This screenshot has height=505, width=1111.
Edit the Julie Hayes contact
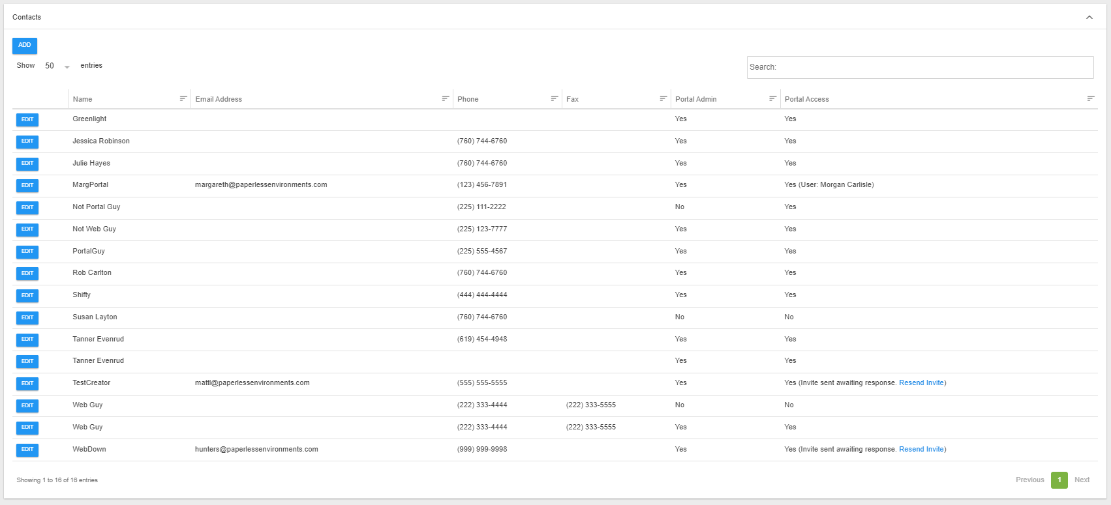coord(27,164)
